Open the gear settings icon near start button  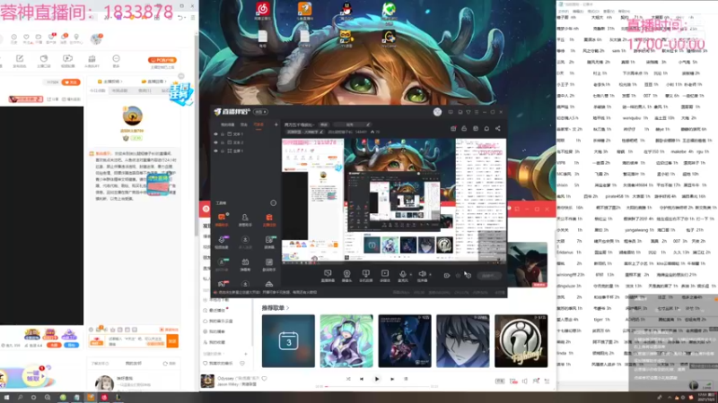[x=468, y=275]
